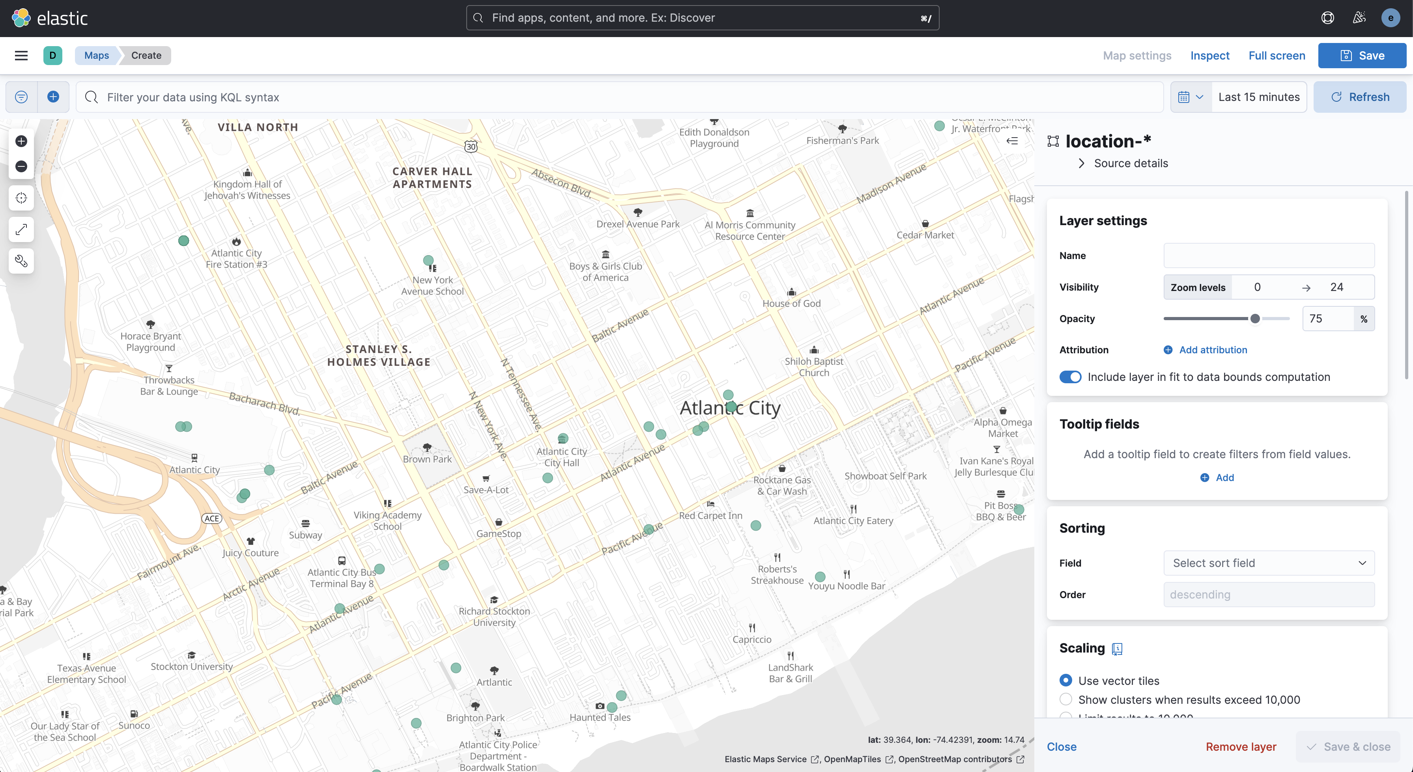The image size is (1413, 772).
Task: Open the D space selector avatar
Action: 52,55
